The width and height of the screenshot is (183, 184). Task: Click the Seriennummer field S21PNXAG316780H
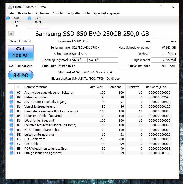95,48
